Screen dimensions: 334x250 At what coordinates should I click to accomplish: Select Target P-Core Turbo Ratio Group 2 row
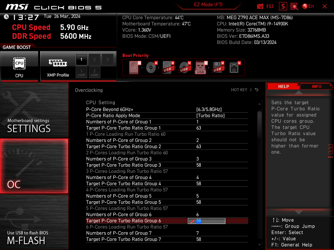tap(167, 146)
